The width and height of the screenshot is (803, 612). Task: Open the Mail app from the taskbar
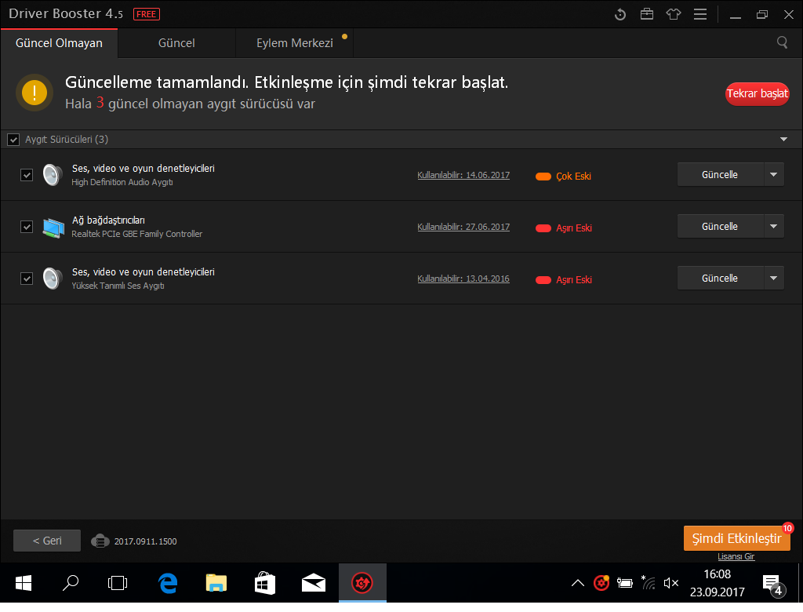(x=314, y=583)
